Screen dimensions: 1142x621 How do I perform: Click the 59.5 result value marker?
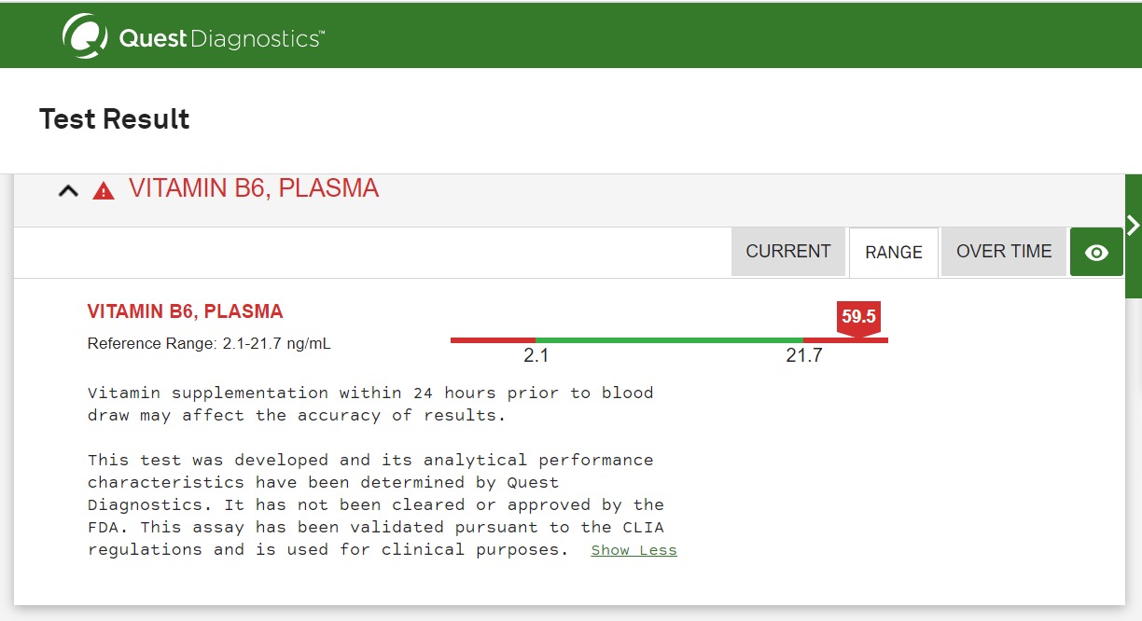[x=858, y=317]
